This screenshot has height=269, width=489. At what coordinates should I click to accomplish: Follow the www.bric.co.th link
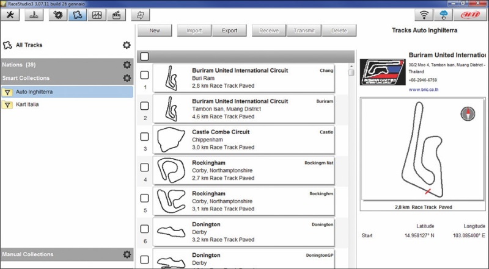424,89
